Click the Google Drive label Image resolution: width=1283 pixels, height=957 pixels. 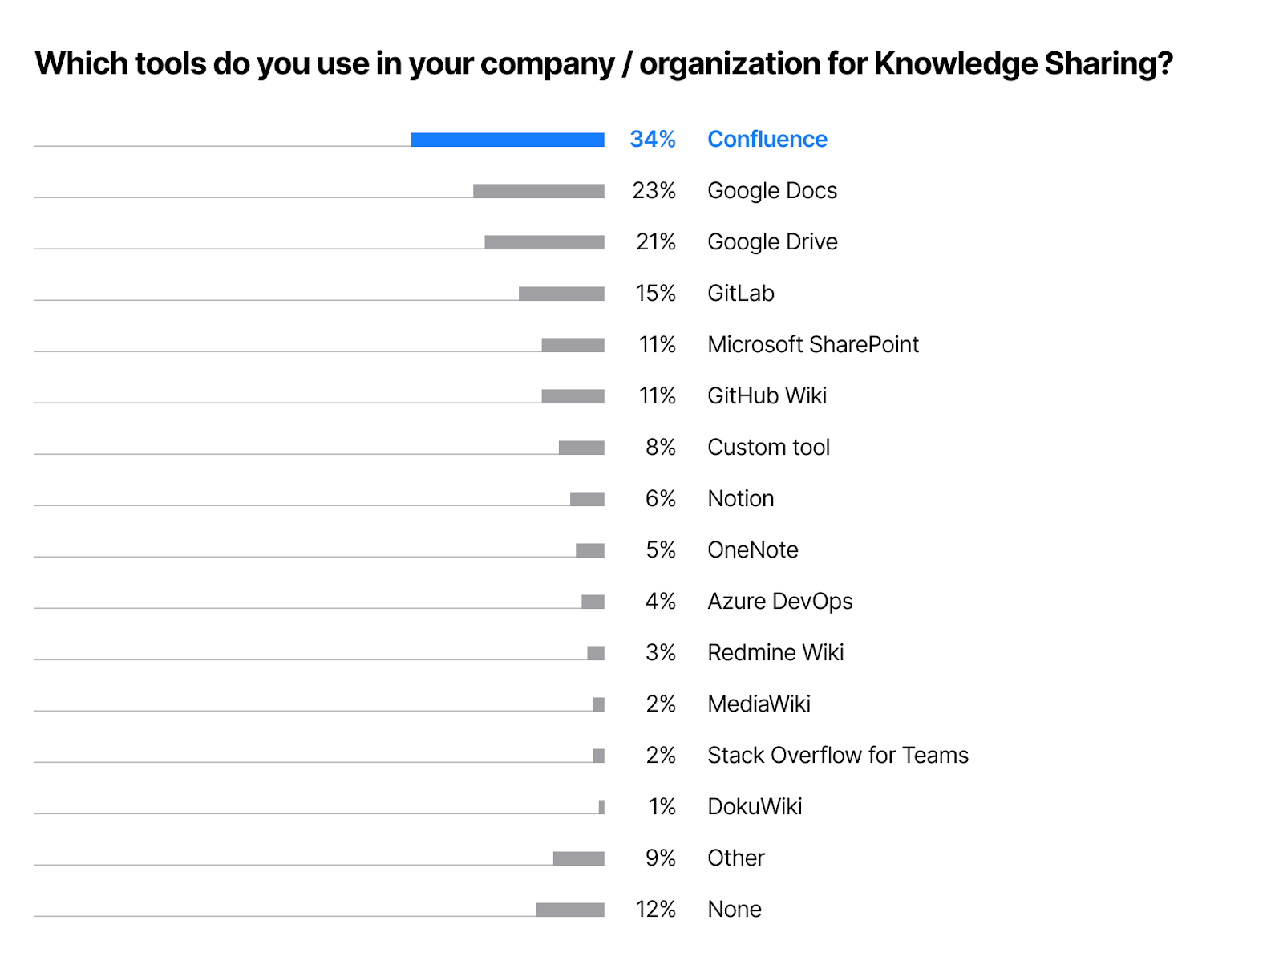coord(772,242)
